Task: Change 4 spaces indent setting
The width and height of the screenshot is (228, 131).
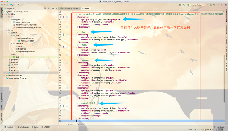Action: (207, 130)
